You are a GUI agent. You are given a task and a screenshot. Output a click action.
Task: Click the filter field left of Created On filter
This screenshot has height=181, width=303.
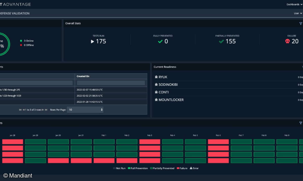36,83
